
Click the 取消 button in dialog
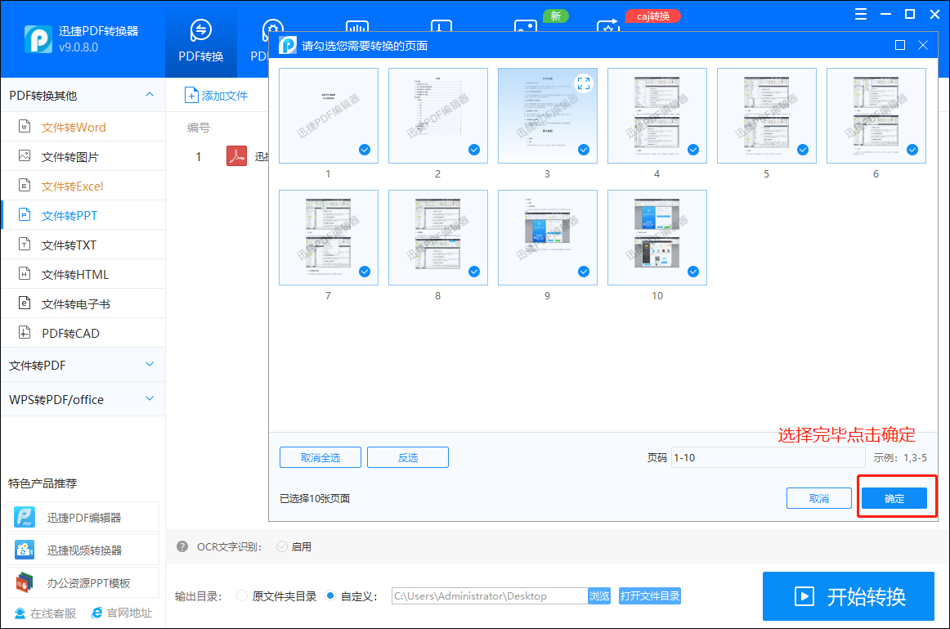click(x=819, y=498)
